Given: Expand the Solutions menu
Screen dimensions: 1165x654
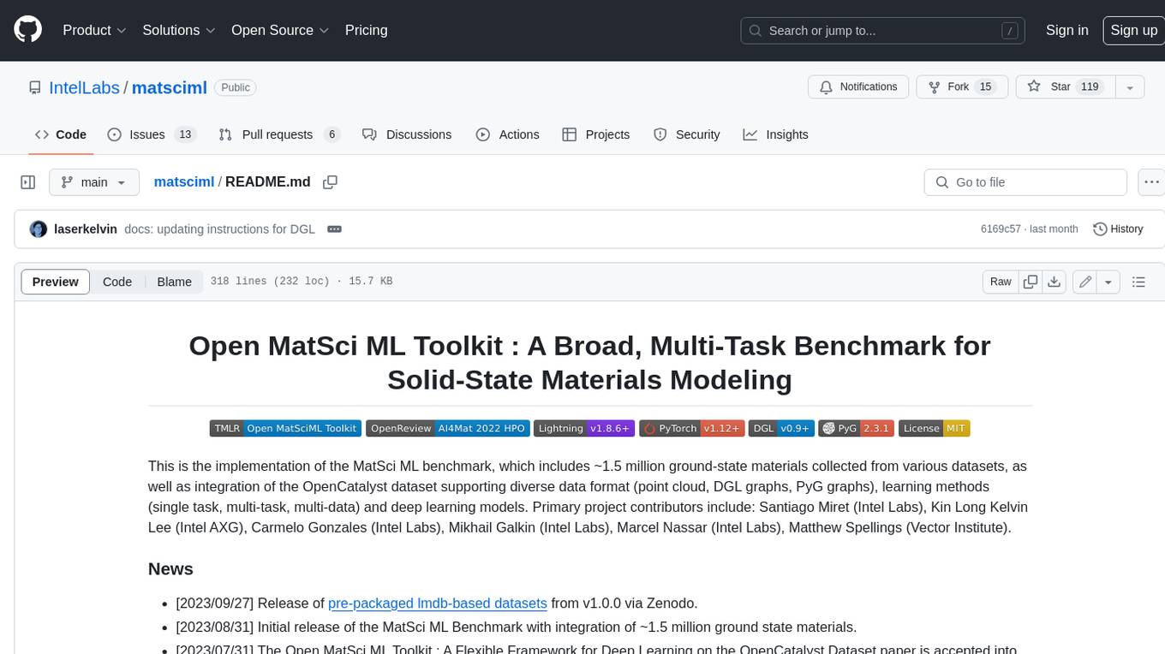Looking at the screenshot, I should pyautogui.click(x=177, y=30).
